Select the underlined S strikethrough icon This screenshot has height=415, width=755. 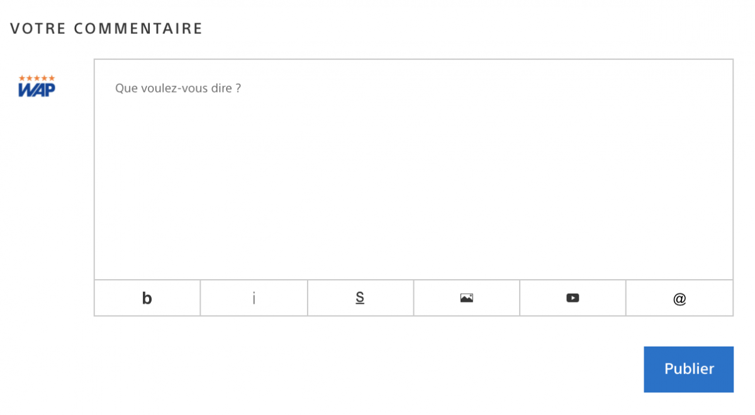(360, 298)
